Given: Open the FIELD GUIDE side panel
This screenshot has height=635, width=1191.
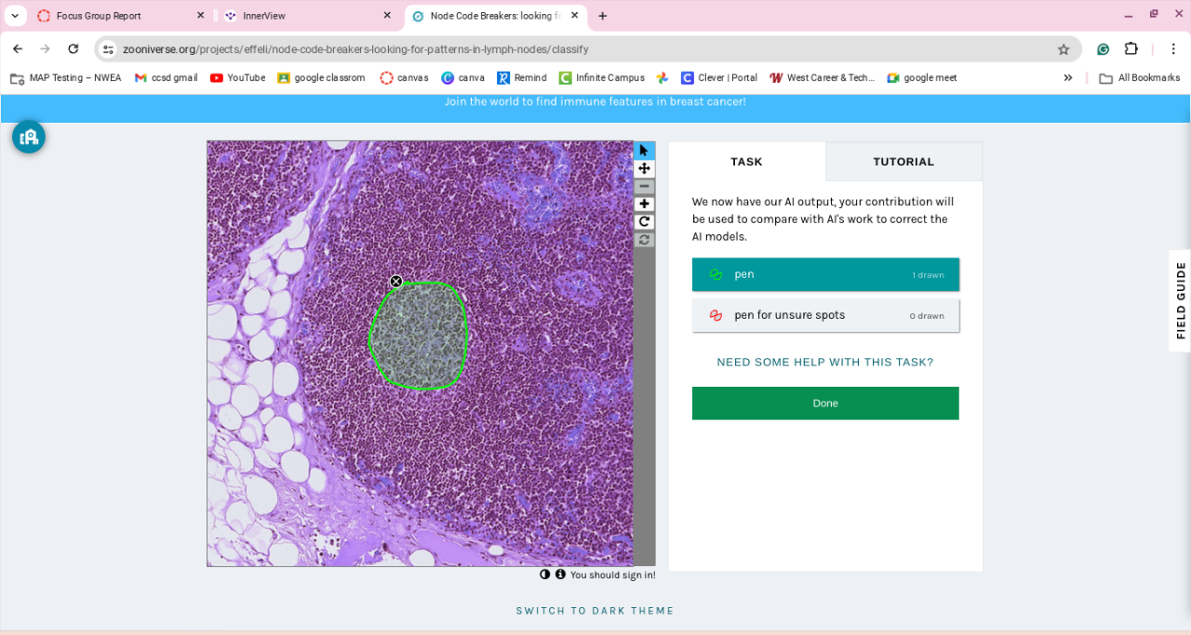Looking at the screenshot, I should coord(1180,300).
